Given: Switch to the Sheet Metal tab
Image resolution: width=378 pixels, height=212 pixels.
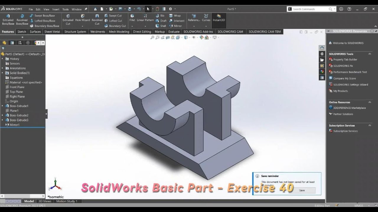Looking at the screenshot, I should tap(52, 32).
